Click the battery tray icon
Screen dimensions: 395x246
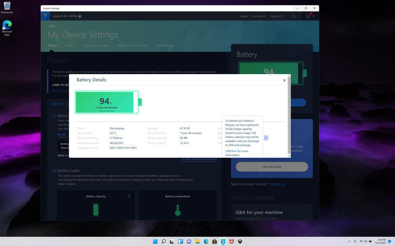370,241
